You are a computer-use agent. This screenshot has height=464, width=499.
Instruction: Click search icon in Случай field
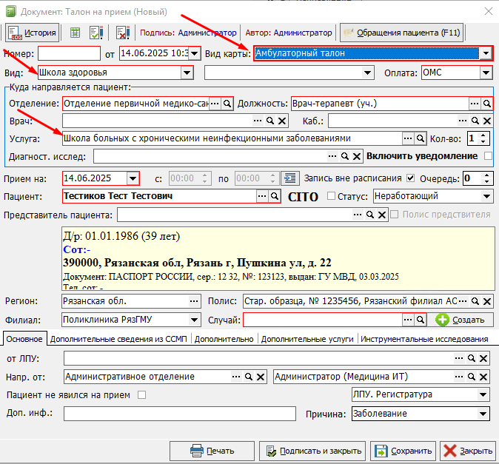(x=421, y=320)
